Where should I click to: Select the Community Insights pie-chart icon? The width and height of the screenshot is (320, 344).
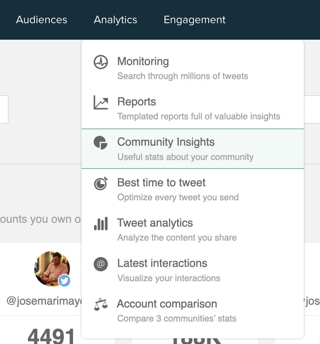tap(100, 143)
